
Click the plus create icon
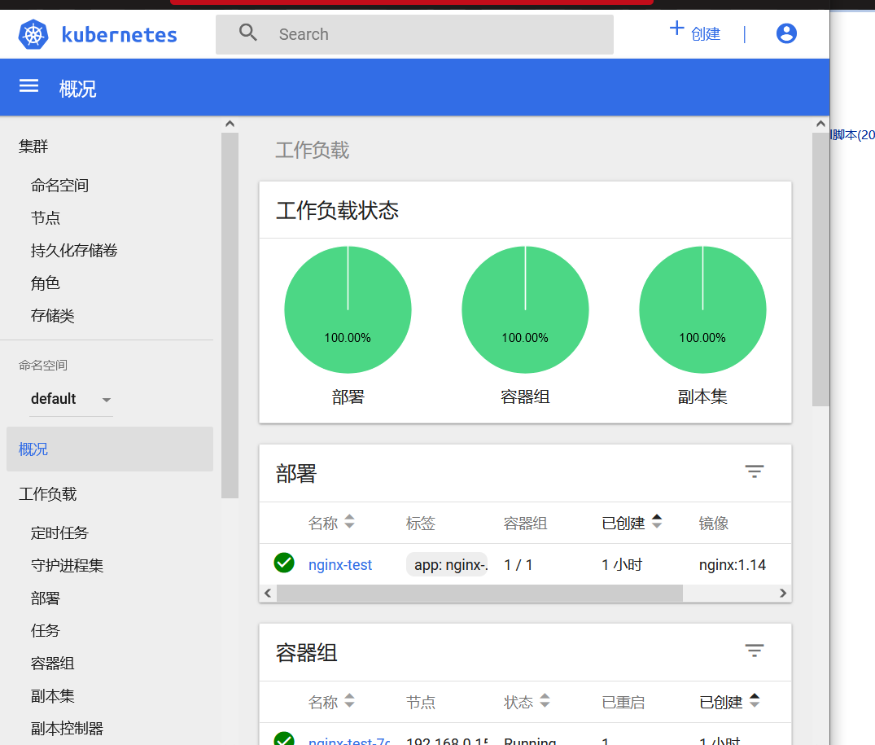[x=676, y=28]
